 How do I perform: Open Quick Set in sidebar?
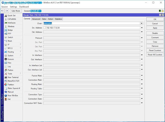13,16
